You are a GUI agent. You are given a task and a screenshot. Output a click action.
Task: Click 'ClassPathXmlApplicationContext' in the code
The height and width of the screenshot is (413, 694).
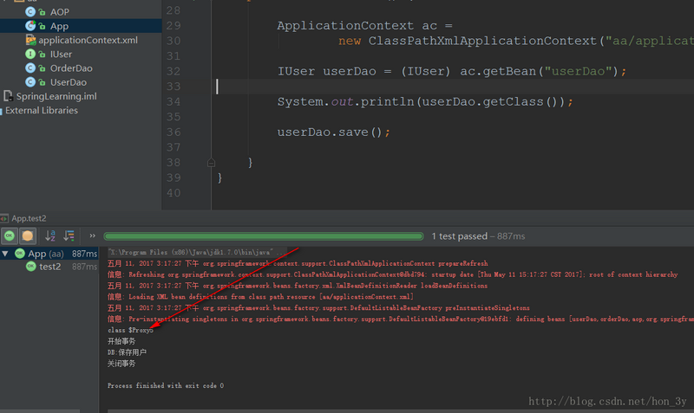(x=482, y=41)
